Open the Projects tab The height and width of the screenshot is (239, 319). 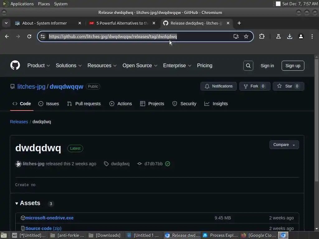(152, 104)
